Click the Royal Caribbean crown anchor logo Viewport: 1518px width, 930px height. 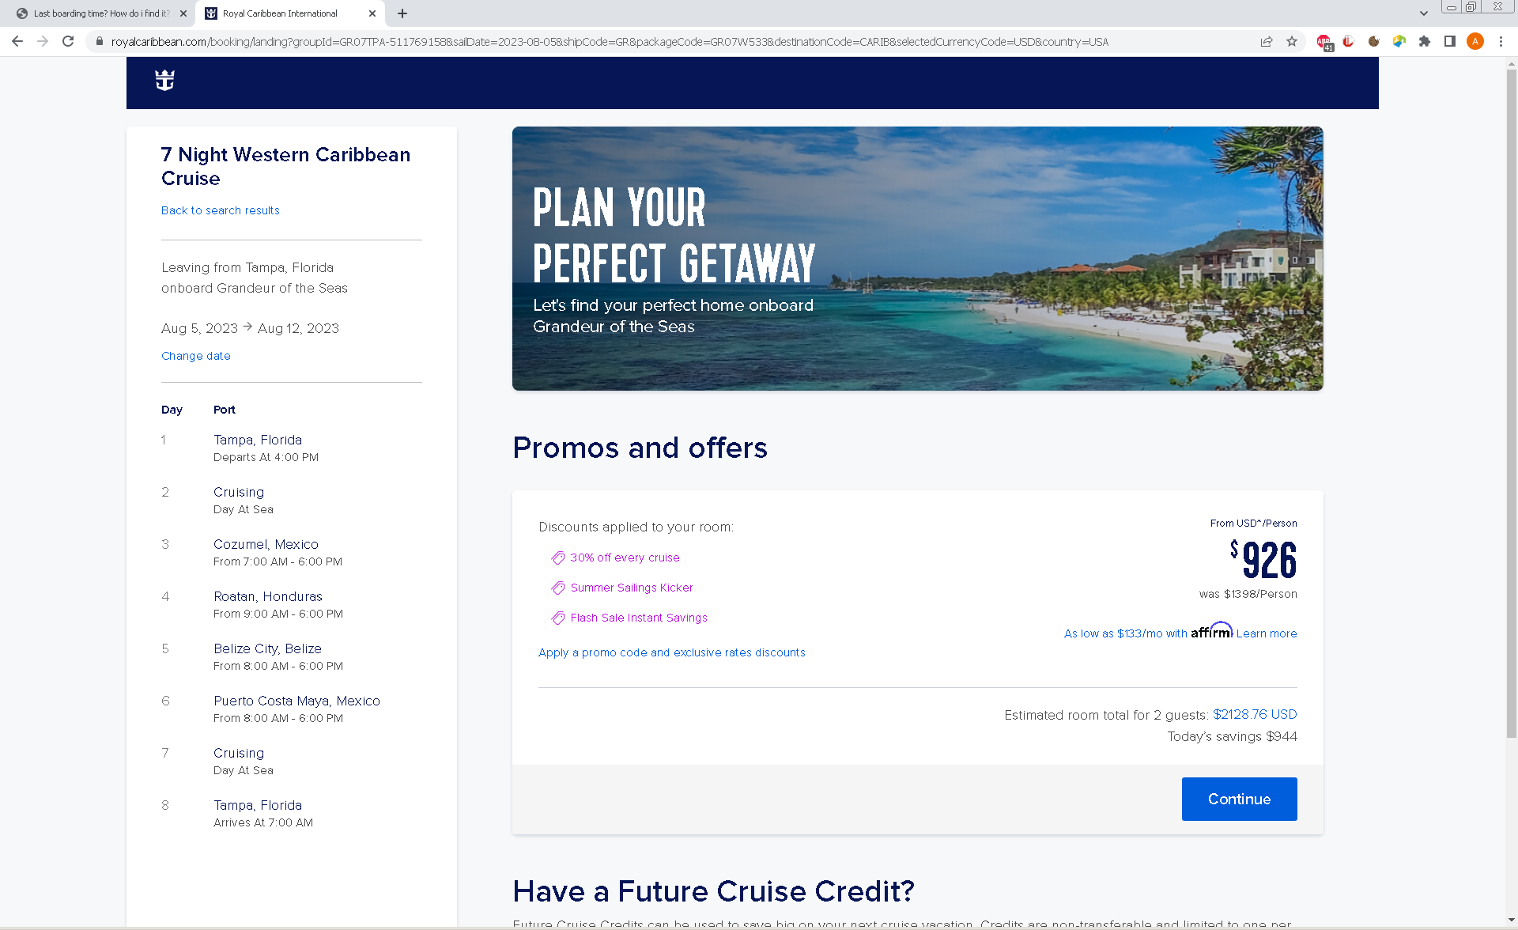point(164,80)
